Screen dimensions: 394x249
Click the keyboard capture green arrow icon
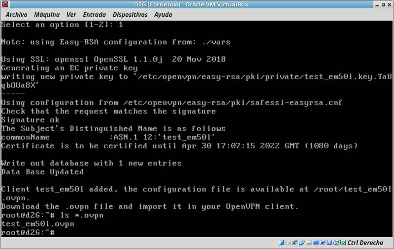click(343, 243)
